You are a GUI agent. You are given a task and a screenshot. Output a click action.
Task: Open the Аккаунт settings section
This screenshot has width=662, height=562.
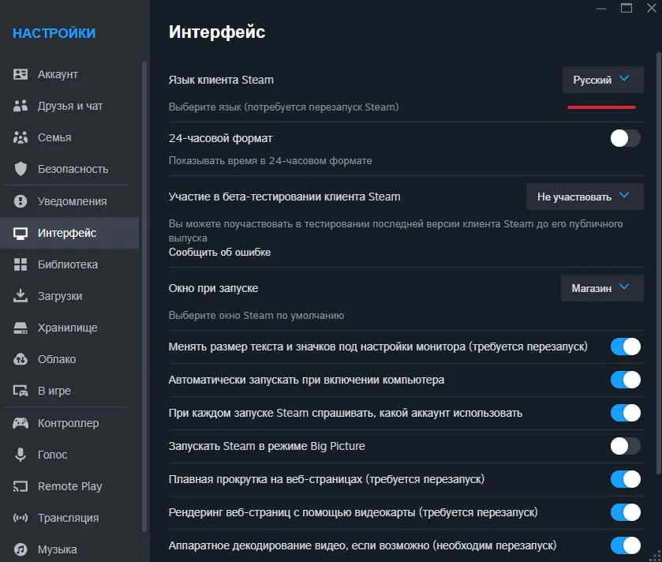[58, 74]
